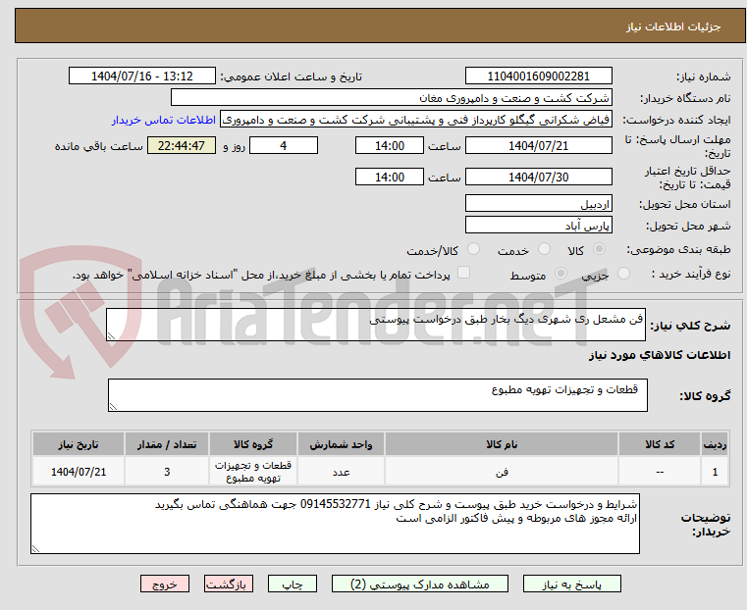Click the چاپ print button

click(x=293, y=584)
